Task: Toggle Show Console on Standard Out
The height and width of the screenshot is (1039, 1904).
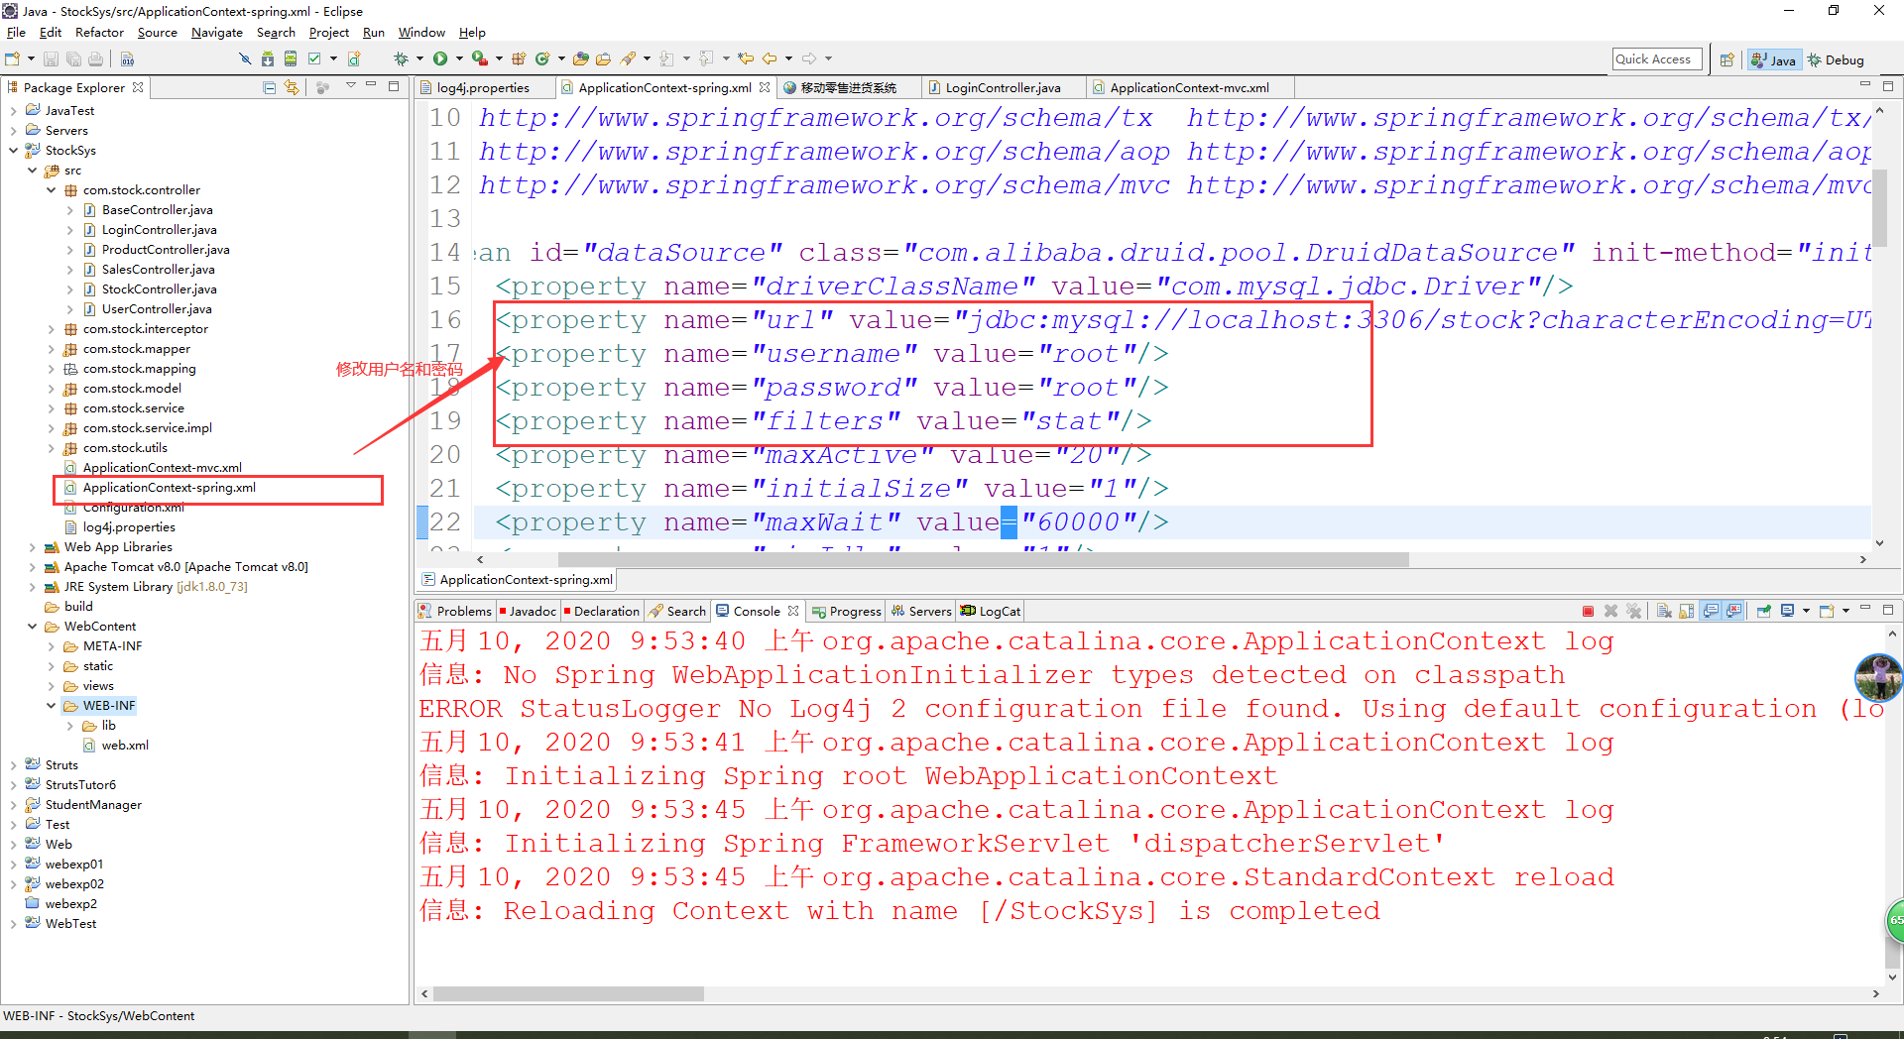Action: pyautogui.click(x=1711, y=611)
